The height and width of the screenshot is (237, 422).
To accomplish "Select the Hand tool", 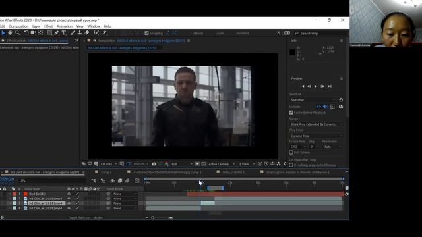I will (x=11, y=33).
